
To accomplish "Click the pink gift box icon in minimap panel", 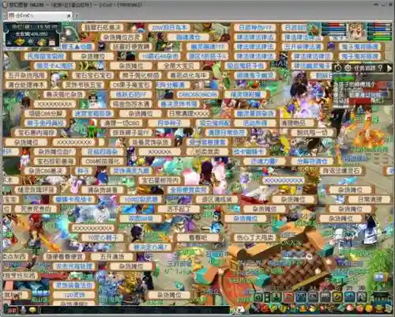I will click(52, 42).
